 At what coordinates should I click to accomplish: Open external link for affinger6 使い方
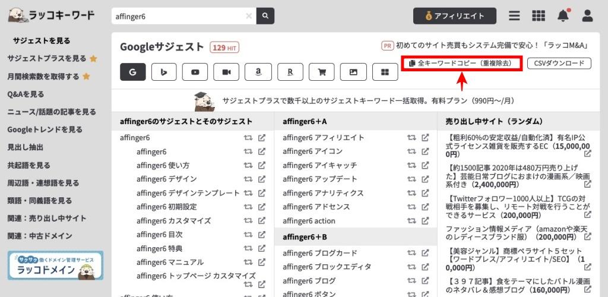[x=262, y=165]
